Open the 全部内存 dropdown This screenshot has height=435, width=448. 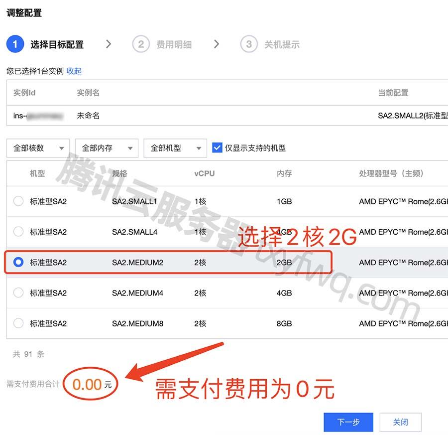tap(107, 148)
